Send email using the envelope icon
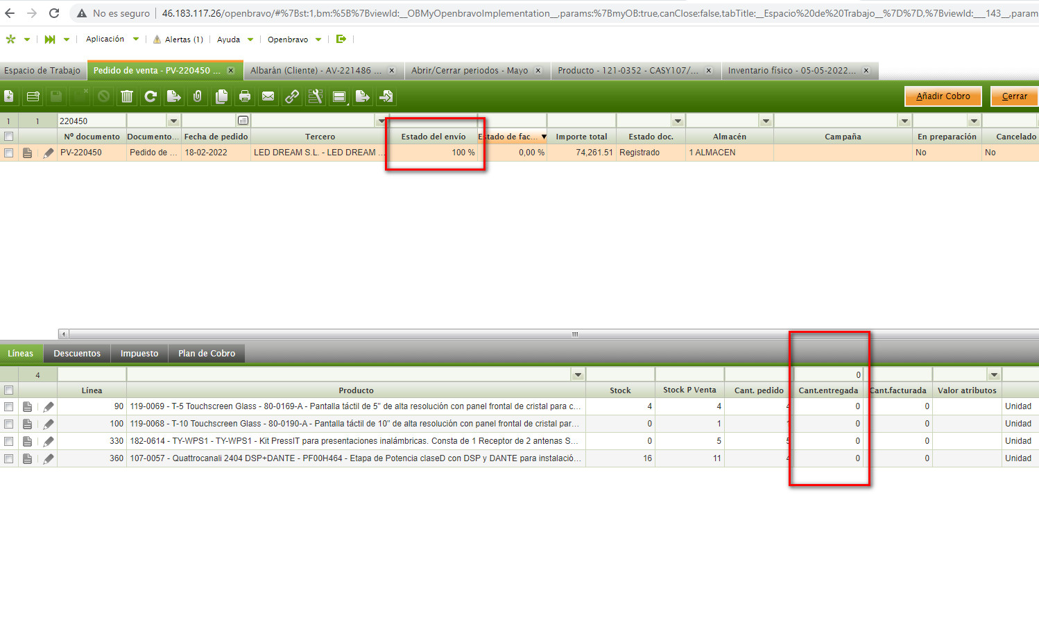The height and width of the screenshot is (638, 1039). click(268, 96)
